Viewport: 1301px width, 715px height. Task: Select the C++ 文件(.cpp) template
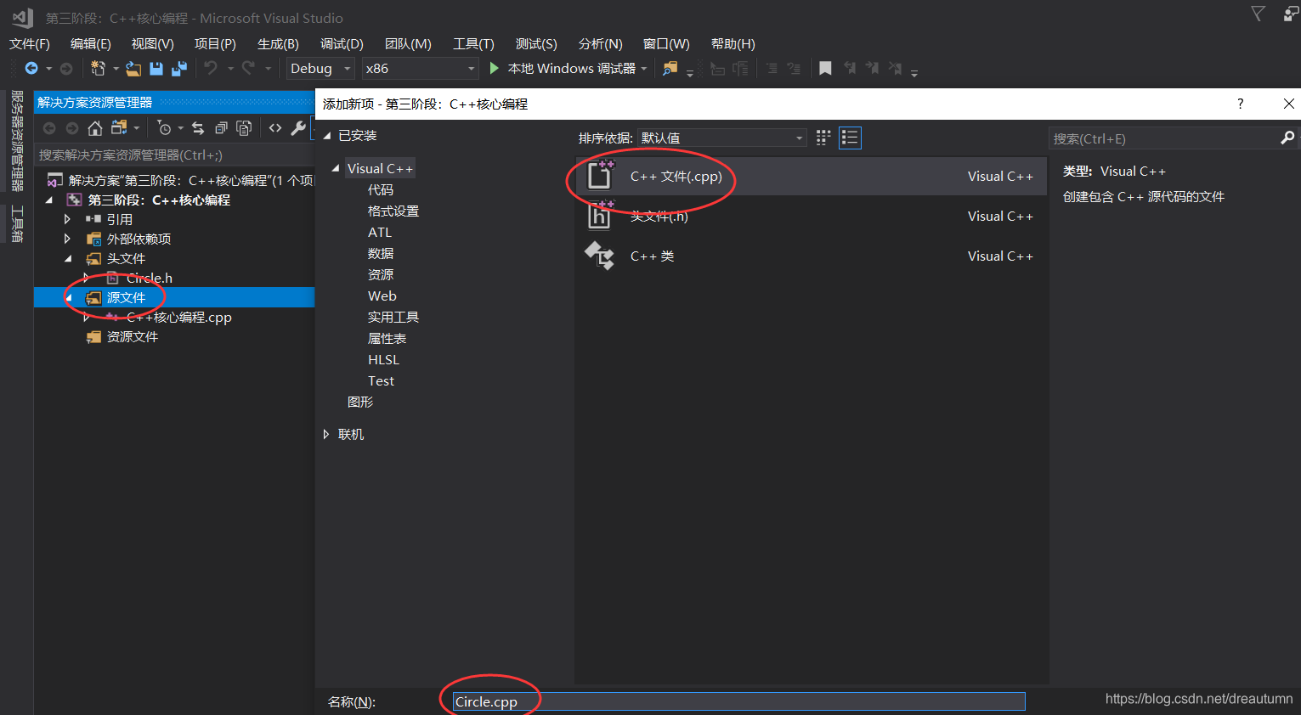click(811, 177)
